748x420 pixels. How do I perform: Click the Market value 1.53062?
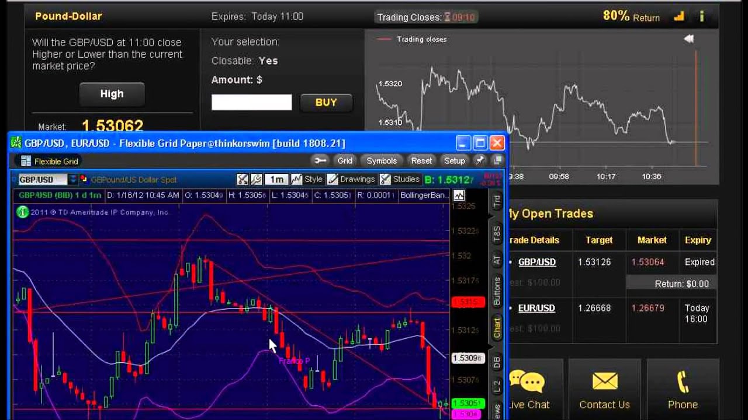(x=112, y=125)
